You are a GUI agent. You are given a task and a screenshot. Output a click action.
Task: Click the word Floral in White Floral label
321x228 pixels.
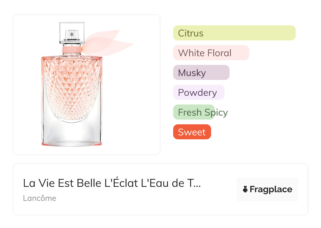219,53
